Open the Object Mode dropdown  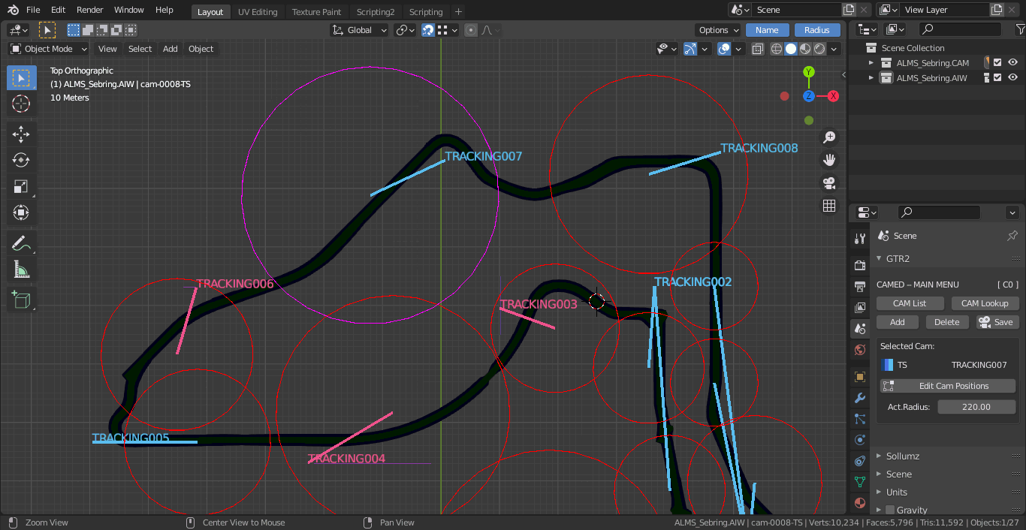click(x=49, y=49)
